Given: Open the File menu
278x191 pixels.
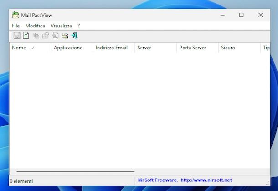Looking at the screenshot, I should click(16, 26).
